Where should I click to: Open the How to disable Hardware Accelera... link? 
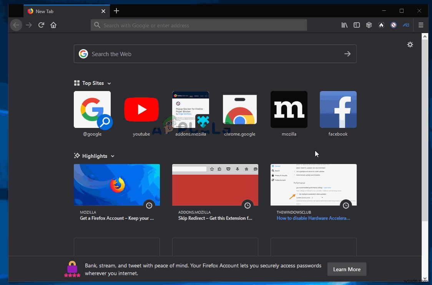coord(313,218)
